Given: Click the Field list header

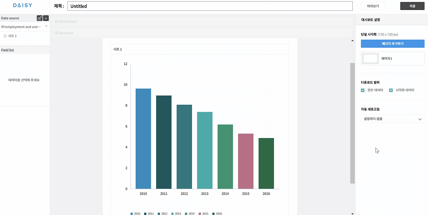Looking at the screenshot, I should [x=7, y=50].
